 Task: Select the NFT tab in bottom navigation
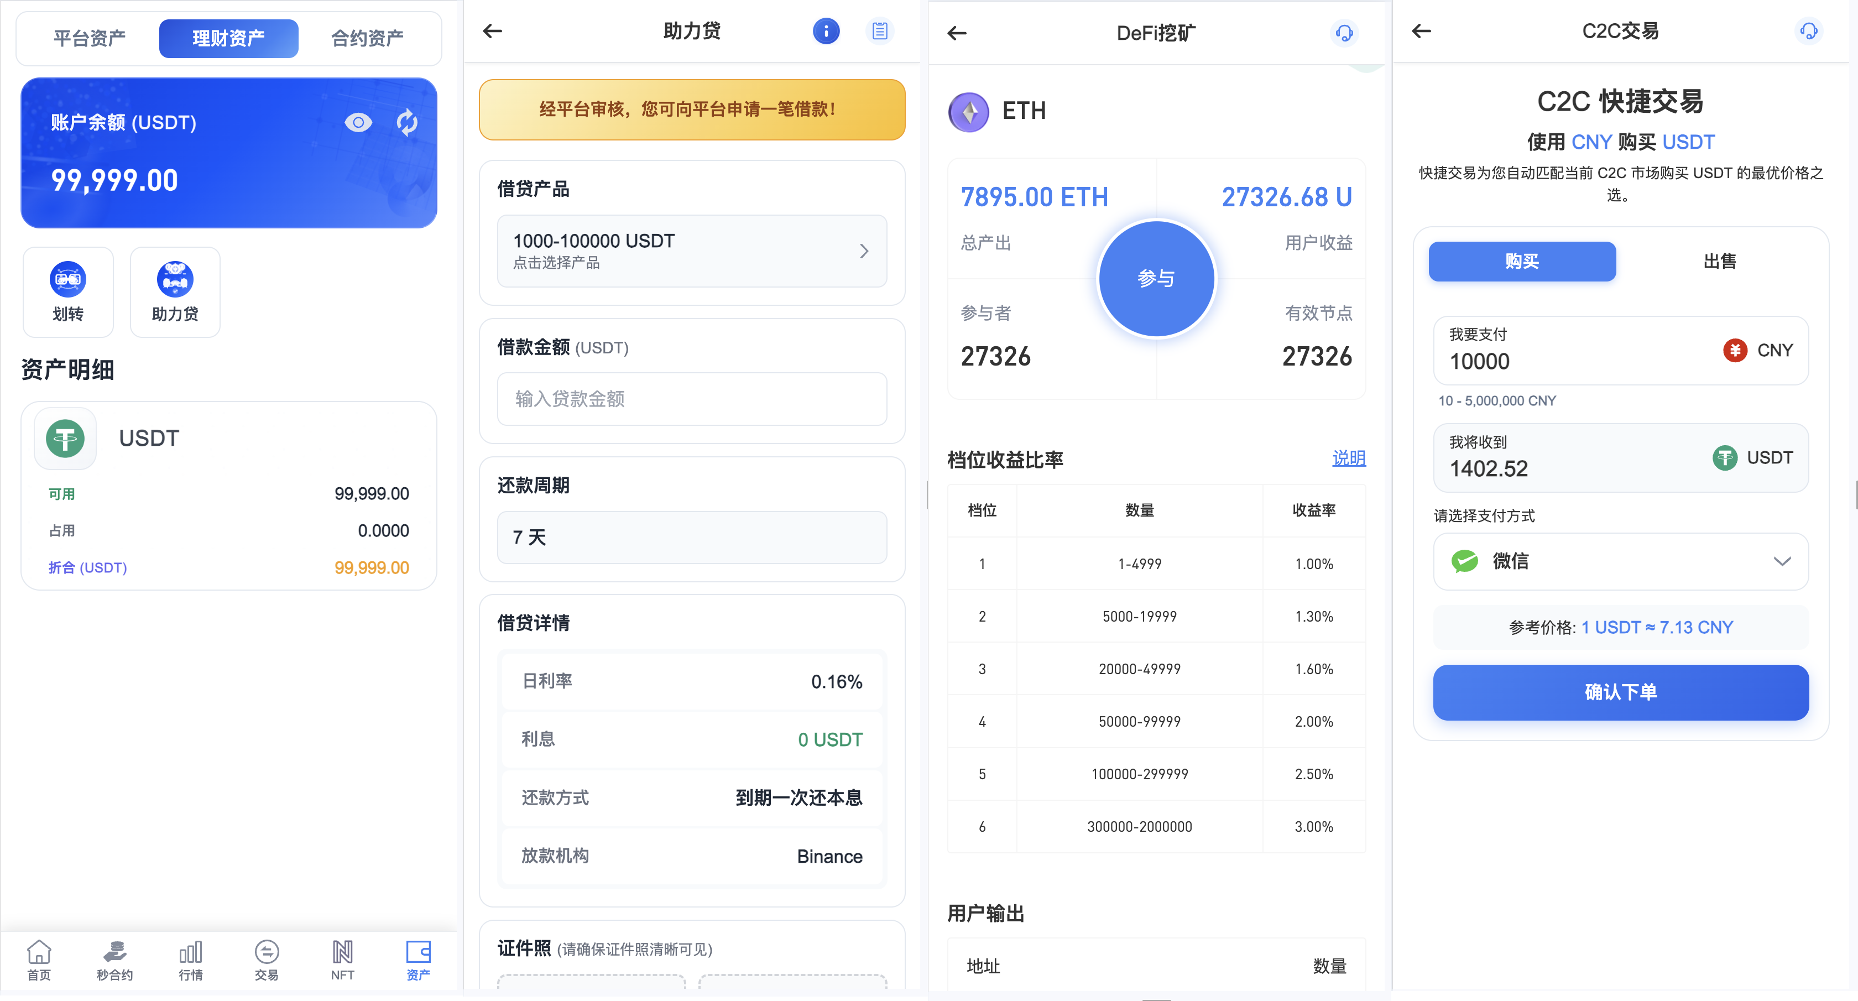tap(342, 960)
